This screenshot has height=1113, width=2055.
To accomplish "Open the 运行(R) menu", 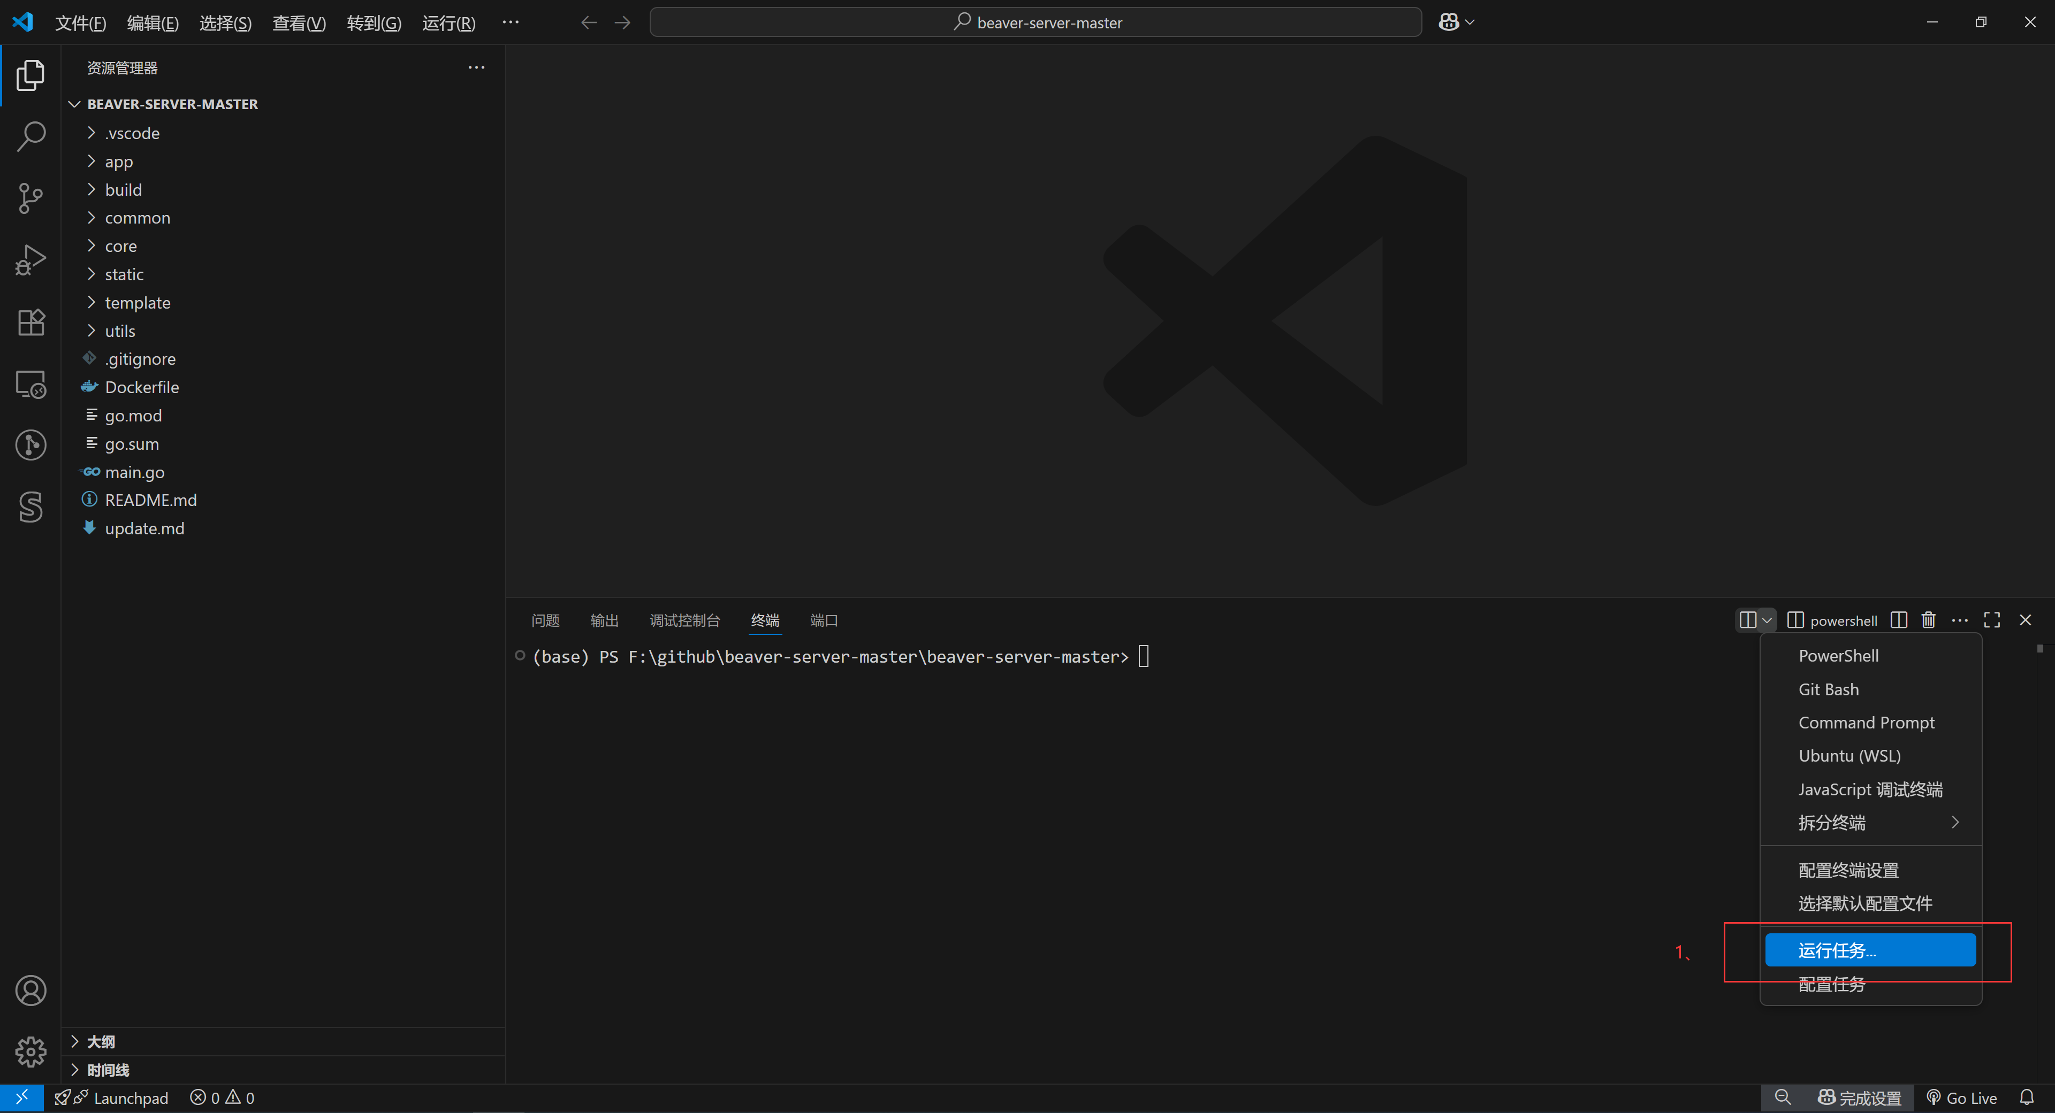I will click(448, 23).
